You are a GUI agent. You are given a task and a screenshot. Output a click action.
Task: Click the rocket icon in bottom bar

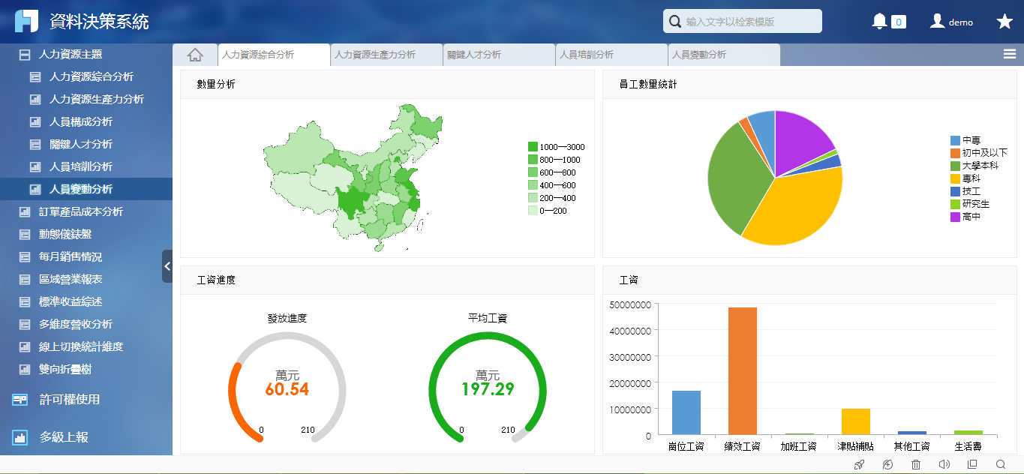click(x=860, y=465)
